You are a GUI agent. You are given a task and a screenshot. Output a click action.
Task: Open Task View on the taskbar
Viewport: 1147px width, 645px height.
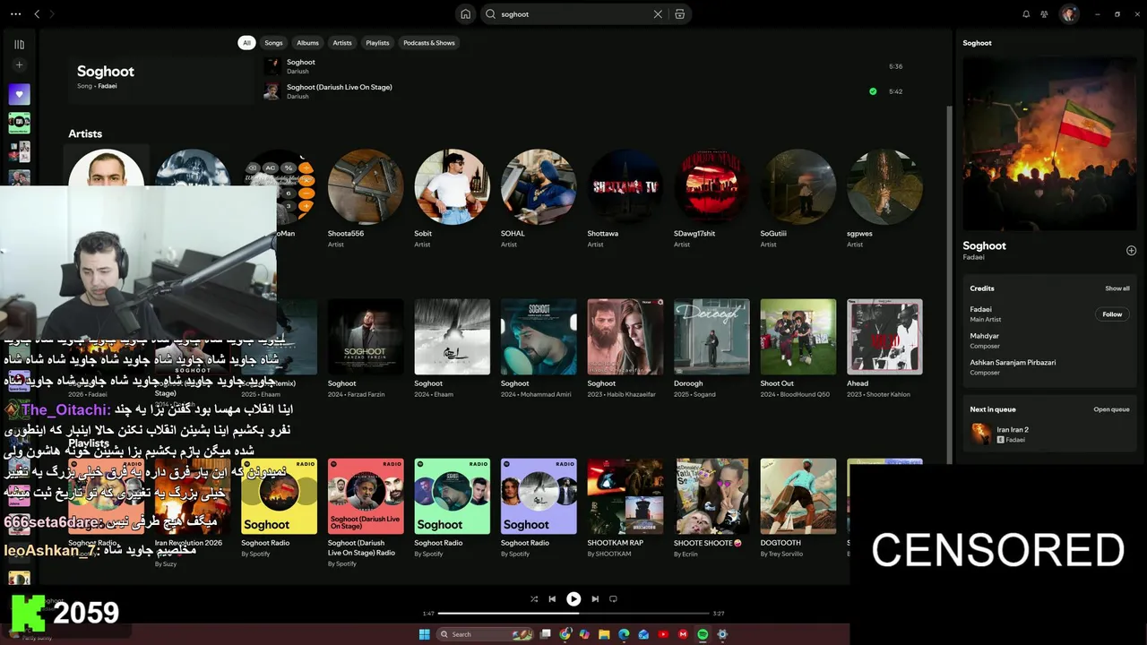(545, 634)
